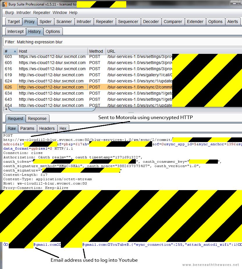Select history row 605
Viewport: 242px width, 269px height.
point(88,63)
